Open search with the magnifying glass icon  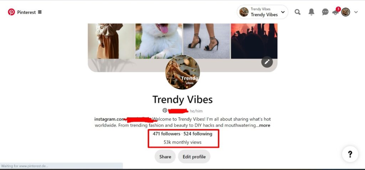pyautogui.click(x=297, y=12)
